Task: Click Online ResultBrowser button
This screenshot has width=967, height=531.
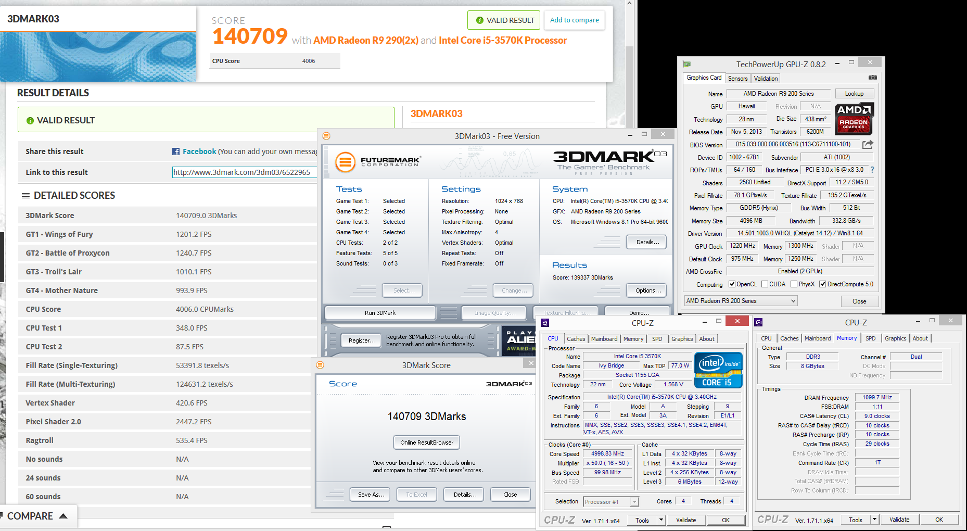Action: pyautogui.click(x=427, y=443)
